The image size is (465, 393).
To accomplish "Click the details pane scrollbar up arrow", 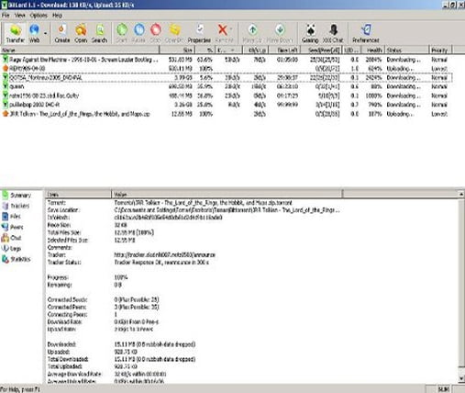I will [461, 194].
